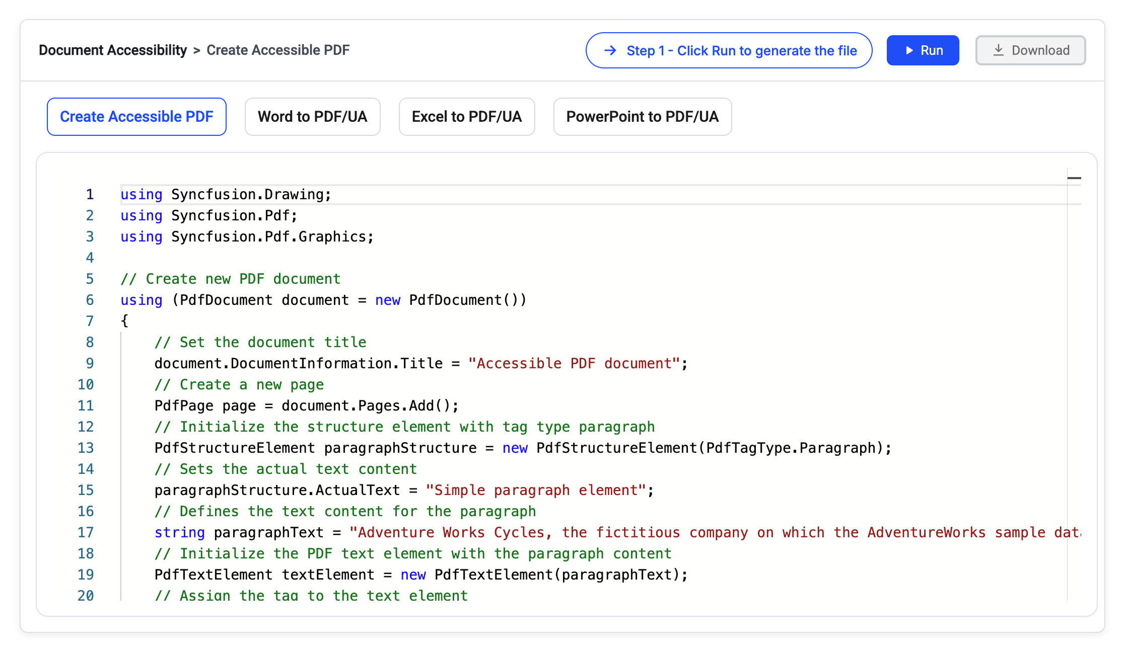This screenshot has width=1126, height=654.
Task: Click comment Set the document title
Action: pos(260,343)
